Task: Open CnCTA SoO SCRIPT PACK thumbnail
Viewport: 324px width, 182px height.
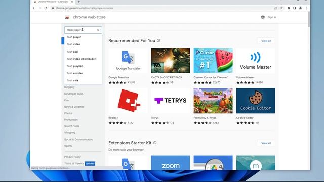Action: click(x=171, y=61)
